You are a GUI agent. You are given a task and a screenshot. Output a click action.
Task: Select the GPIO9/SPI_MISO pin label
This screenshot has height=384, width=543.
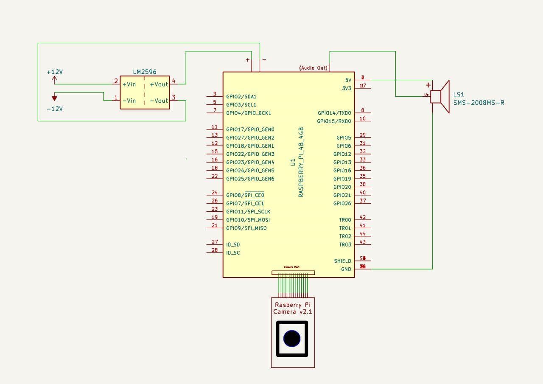[x=246, y=228]
